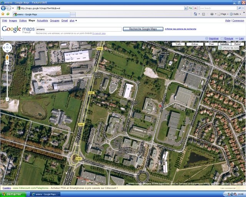This screenshot has width=246, height=197.
Task: Refresh the page with reload icon
Action: [190, 8]
